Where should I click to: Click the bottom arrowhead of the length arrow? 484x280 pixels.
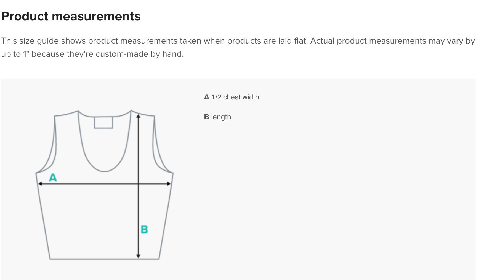coord(139,256)
